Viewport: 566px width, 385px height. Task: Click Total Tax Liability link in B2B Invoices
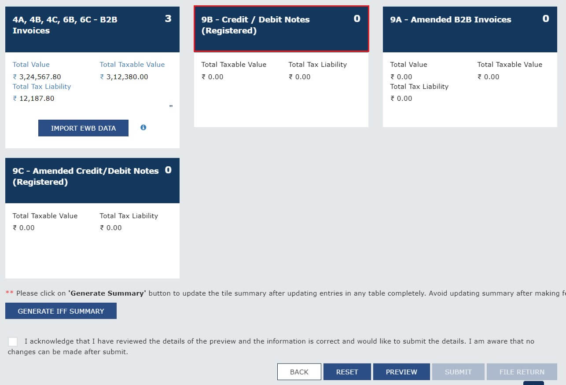pos(42,87)
